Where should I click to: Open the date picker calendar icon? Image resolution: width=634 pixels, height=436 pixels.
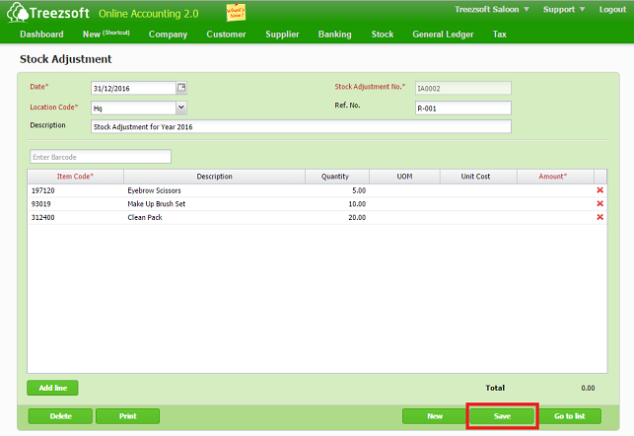point(181,88)
